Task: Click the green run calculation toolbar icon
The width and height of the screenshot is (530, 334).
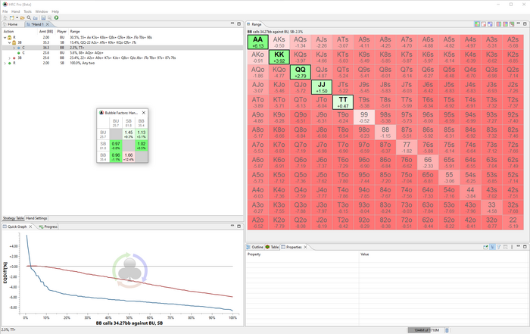Action: pos(57,17)
